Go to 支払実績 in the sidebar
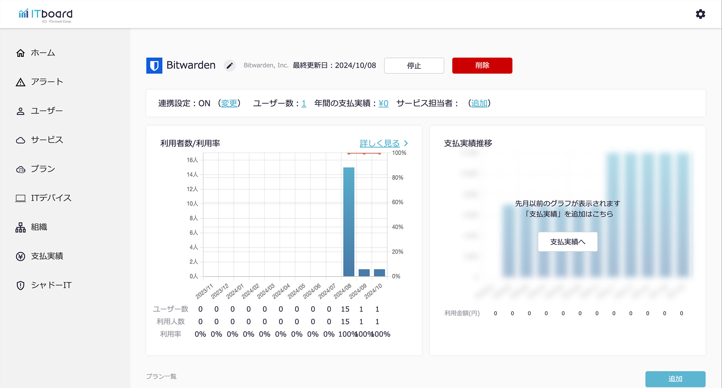The height and width of the screenshot is (388, 722). tap(47, 256)
